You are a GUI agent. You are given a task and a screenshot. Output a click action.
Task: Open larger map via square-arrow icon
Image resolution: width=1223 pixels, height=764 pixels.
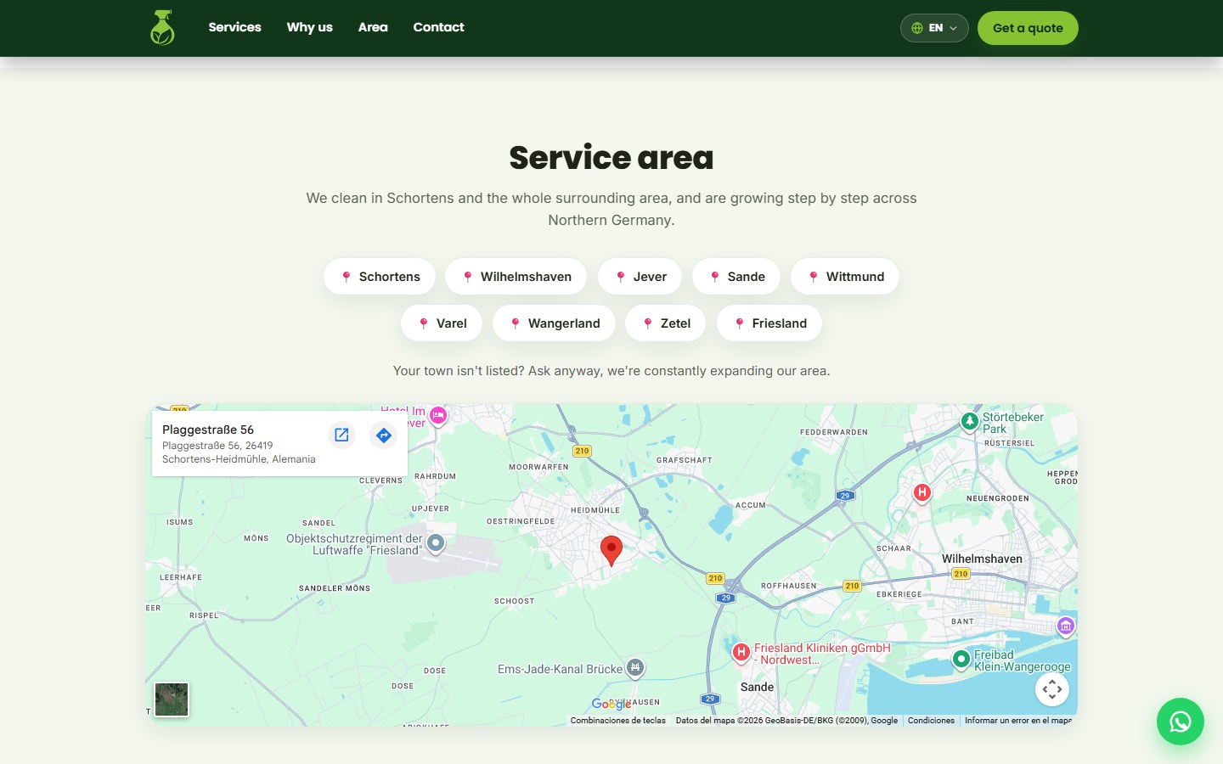click(341, 435)
